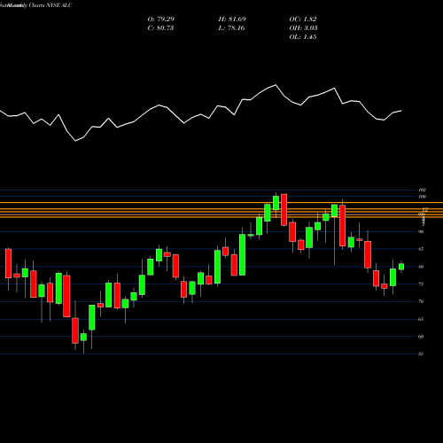Click the 60 price axis label
Image resolution: width=443 pixels, height=443 pixels.
click(x=421, y=337)
